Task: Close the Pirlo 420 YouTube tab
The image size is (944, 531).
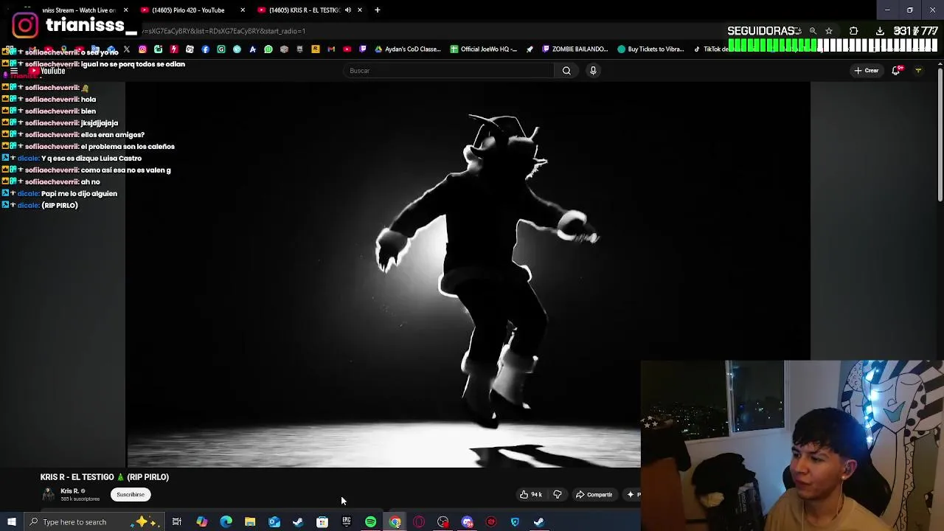Action: click(x=243, y=10)
